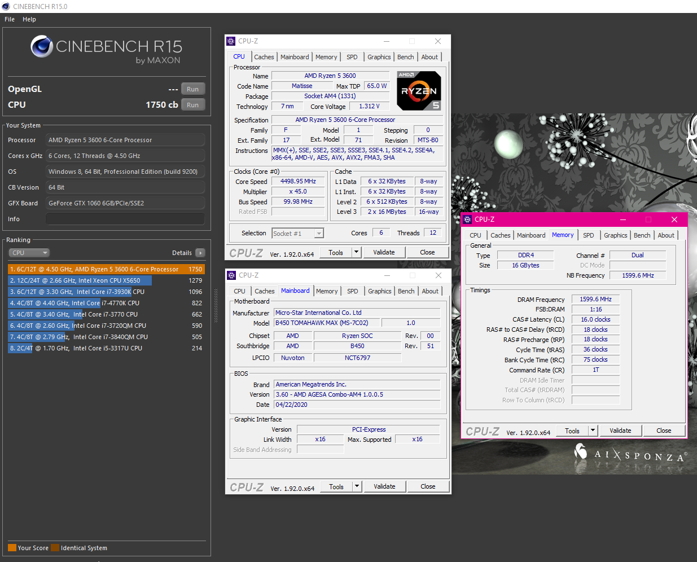The height and width of the screenshot is (562, 697).
Task: Switch to Caches tab in top CPU-Z window
Action: coord(264,57)
